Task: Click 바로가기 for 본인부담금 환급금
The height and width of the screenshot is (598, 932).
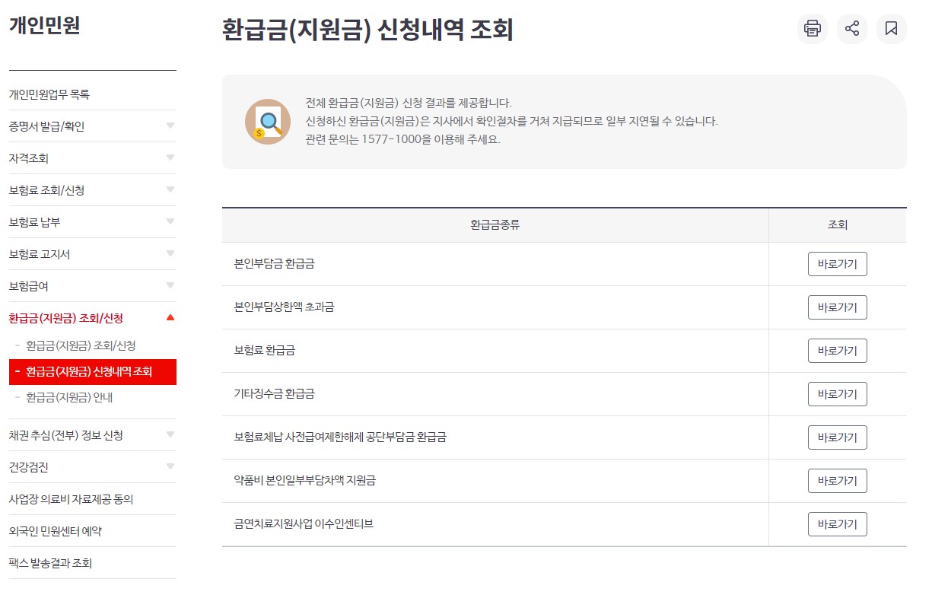Action: pos(838,264)
